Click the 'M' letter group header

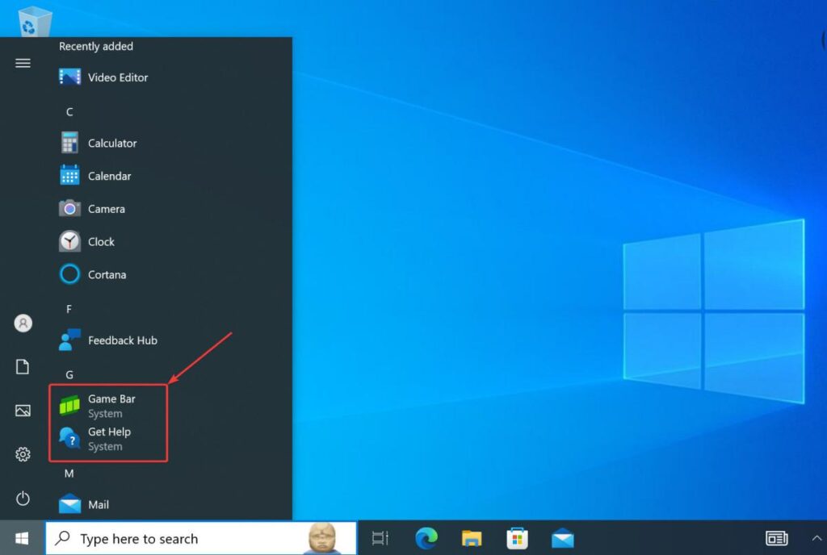click(69, 474)
